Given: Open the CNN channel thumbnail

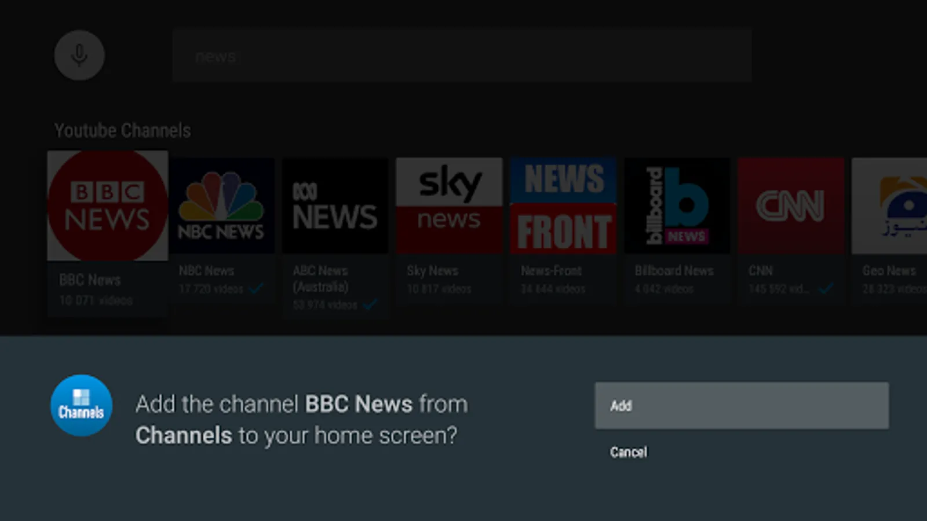Looking at the screenshot, I should click(791, 206).
